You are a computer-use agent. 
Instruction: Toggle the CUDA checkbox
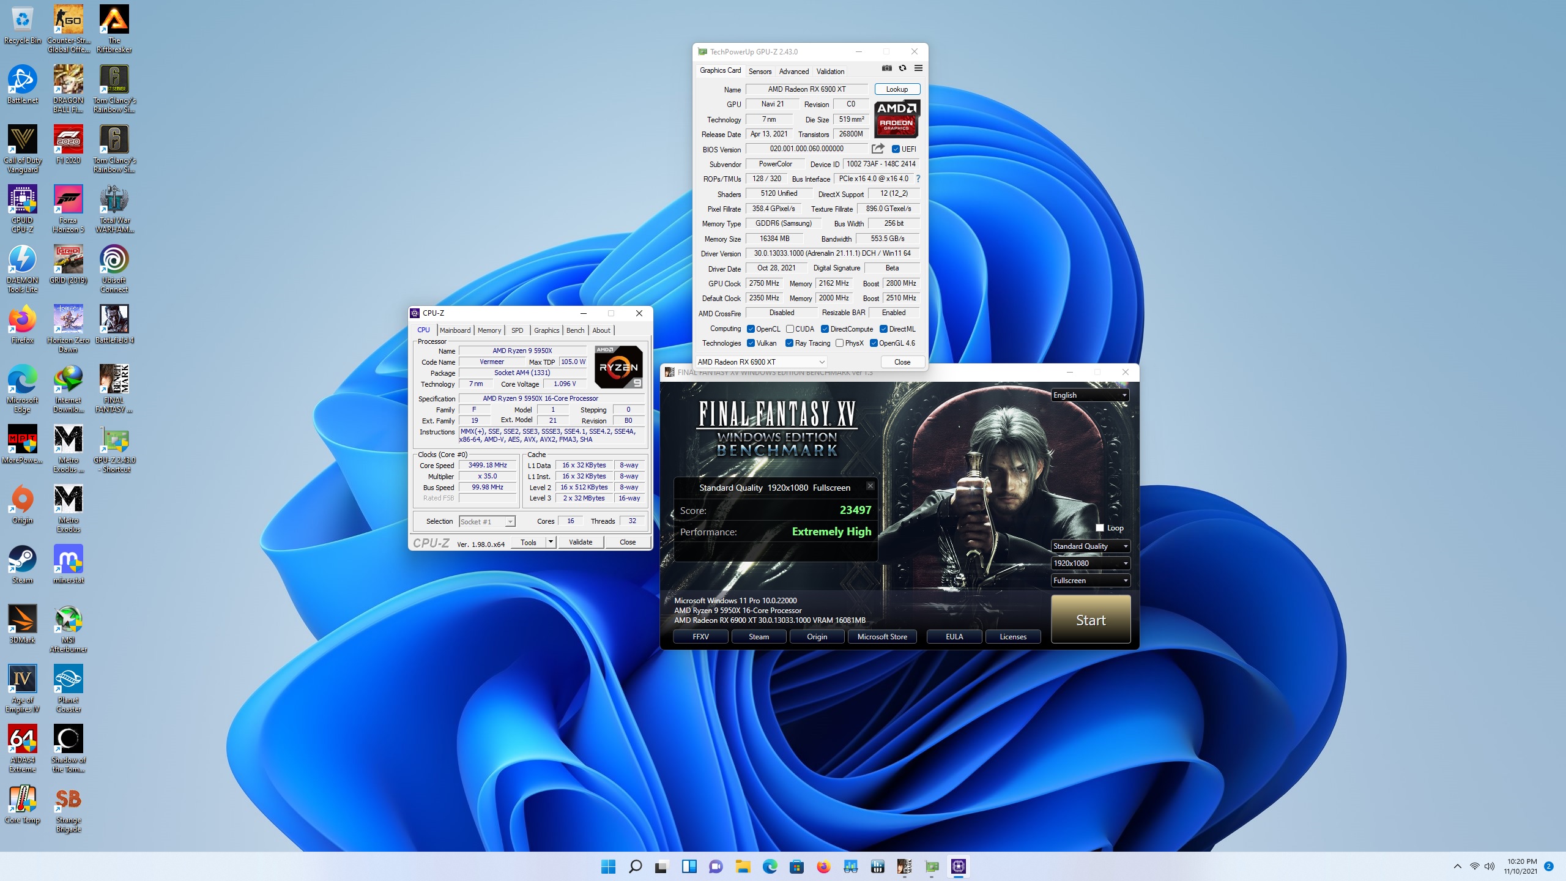790,329
